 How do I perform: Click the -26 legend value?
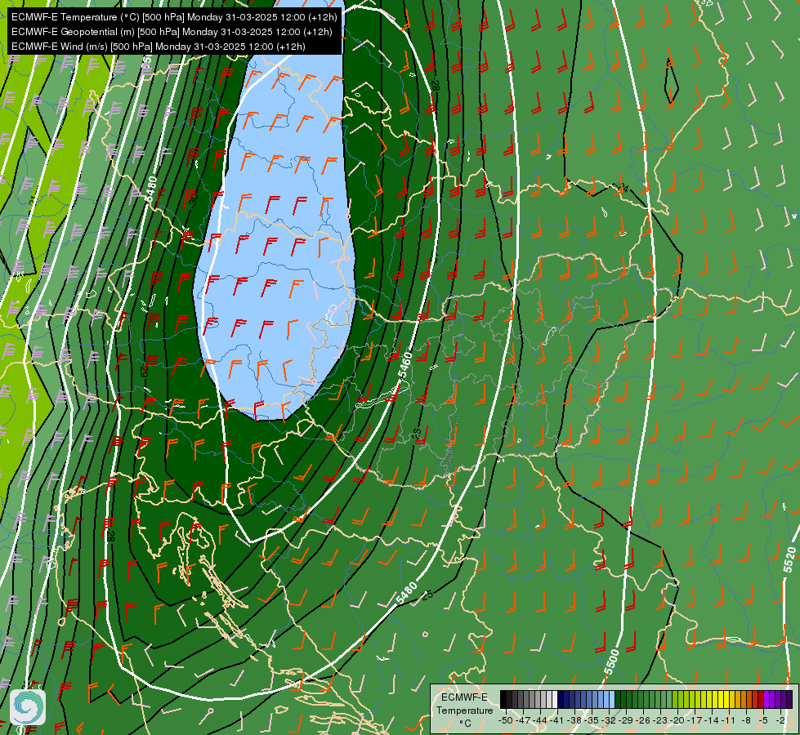coord(643,720)
